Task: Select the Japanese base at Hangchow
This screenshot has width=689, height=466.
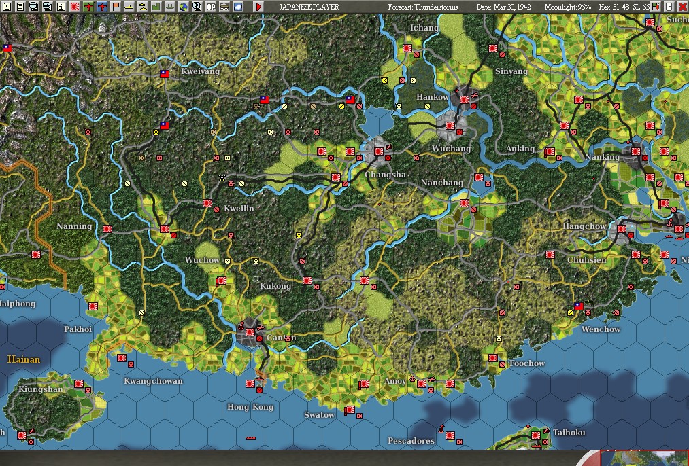Action: coord(622,229)
